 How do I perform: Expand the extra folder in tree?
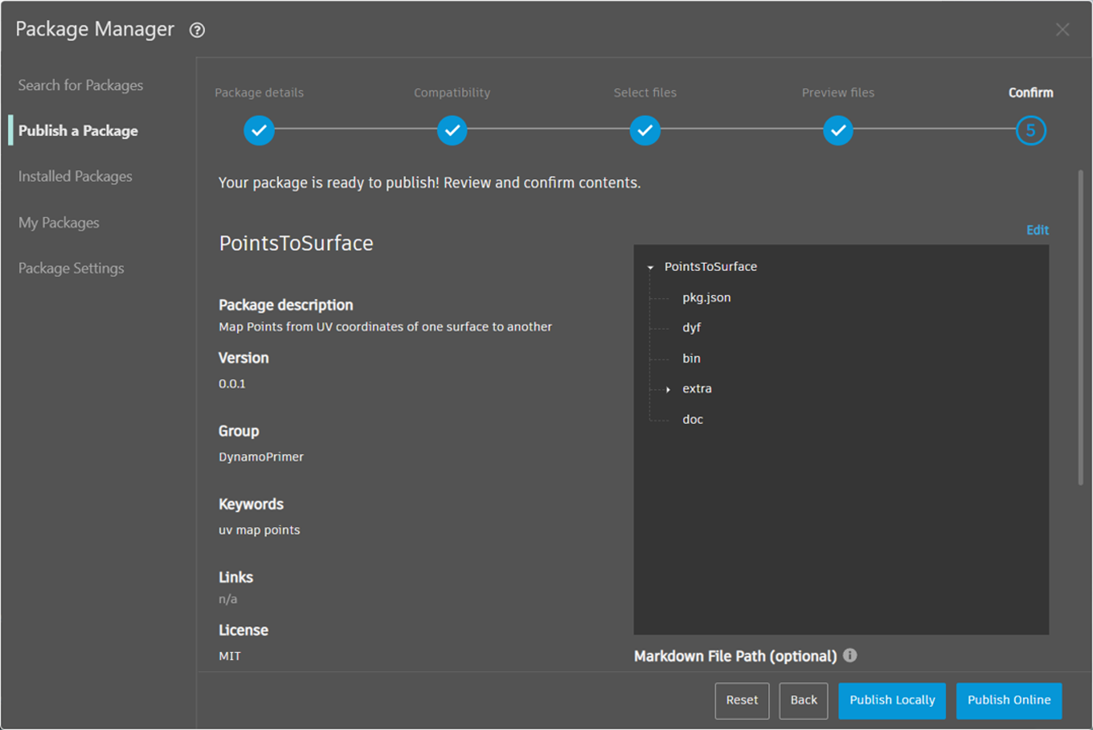tap(668, 390)
